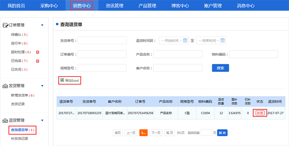This screenshot has width=289, height=146.
Task: Click 下一页 pagination button
Action: (x=156, y=133)
